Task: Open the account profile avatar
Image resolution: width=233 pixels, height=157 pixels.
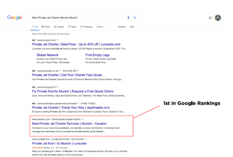Action: pos(218,18)
